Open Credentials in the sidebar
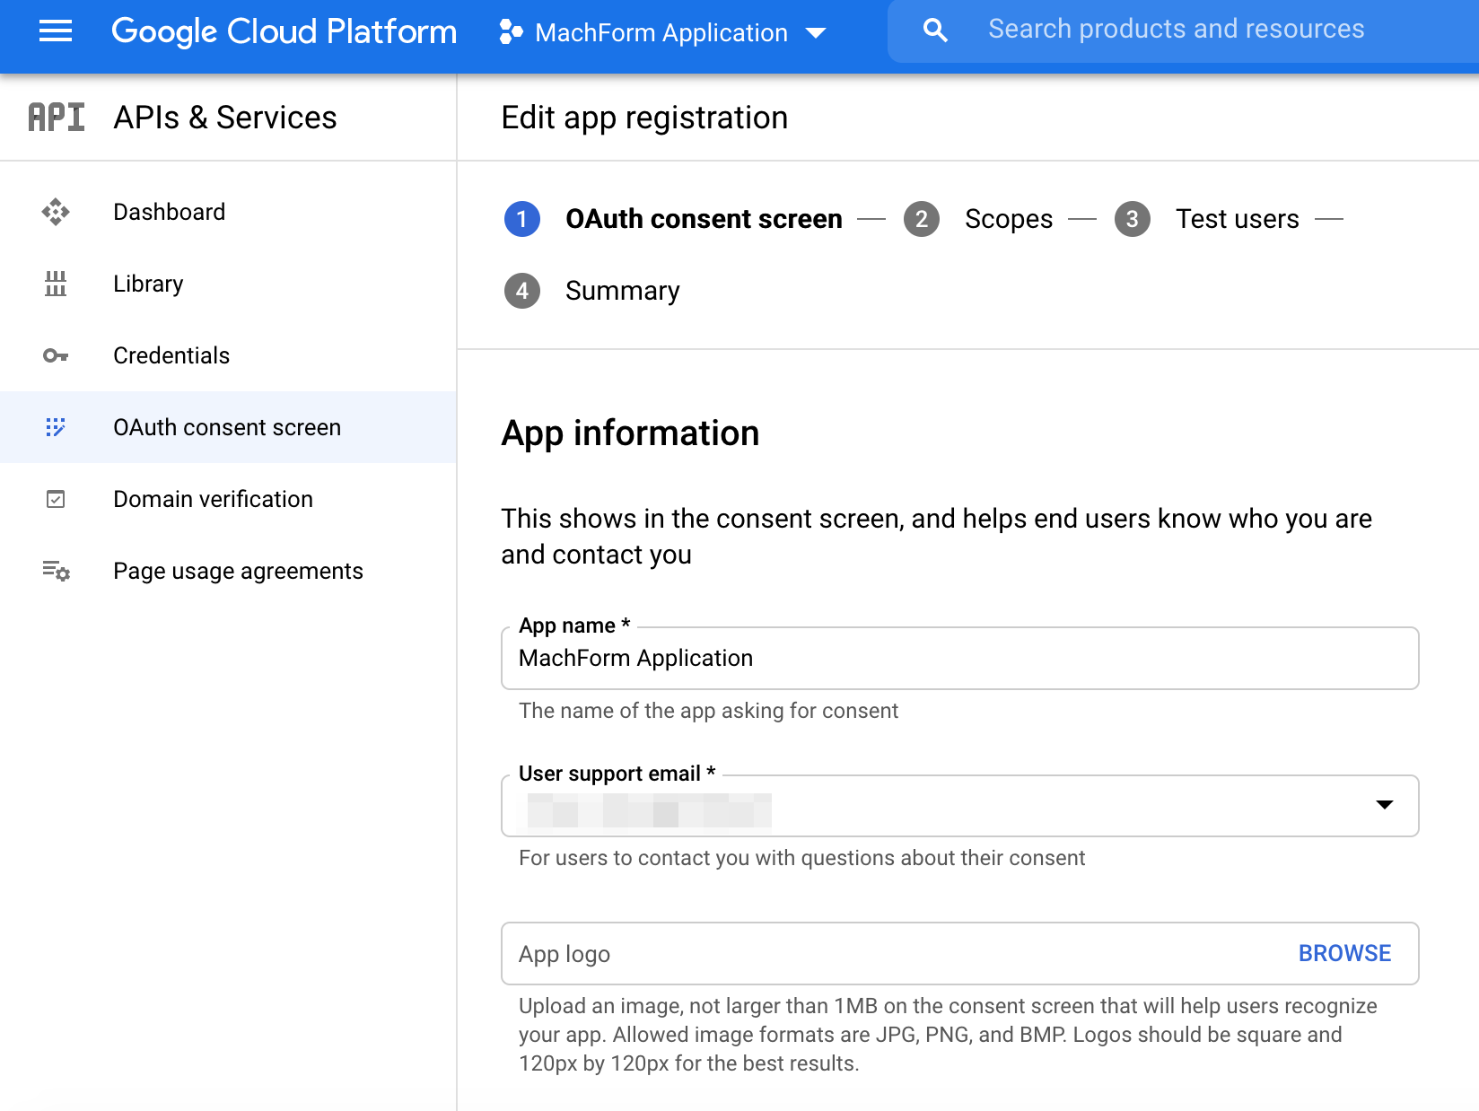The image size is (1479, 1111). tap(171, 355)
